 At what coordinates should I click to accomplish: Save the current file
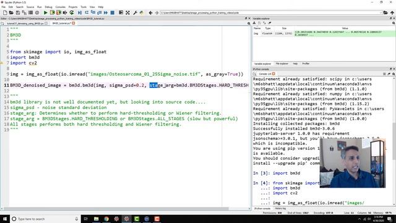[18, 12]
